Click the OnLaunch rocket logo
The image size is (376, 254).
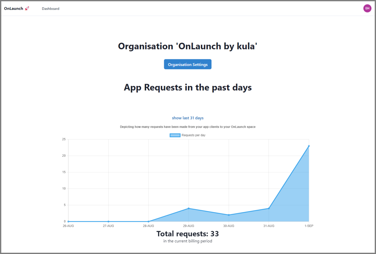[17, 8]
